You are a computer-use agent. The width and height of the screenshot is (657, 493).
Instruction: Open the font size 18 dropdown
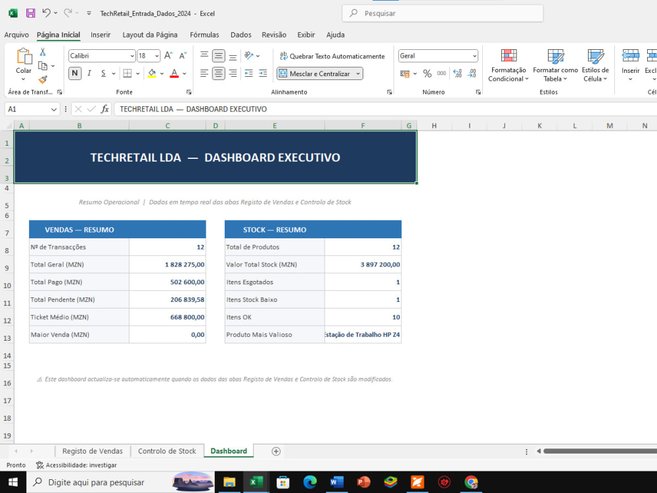[157, 56]
